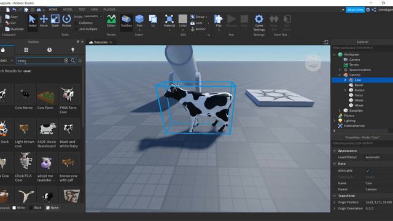Toggle the Archivable checkbox in Properties

coord(368,171)
